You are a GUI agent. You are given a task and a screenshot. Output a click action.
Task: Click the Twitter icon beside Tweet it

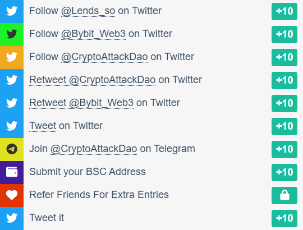pyautogui.click(x=12, y=218)
